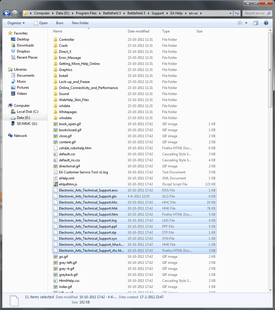Click the Back navigation arrow
Image resolution: width=275 pixels, height=310 pixels.
(7, 13)
